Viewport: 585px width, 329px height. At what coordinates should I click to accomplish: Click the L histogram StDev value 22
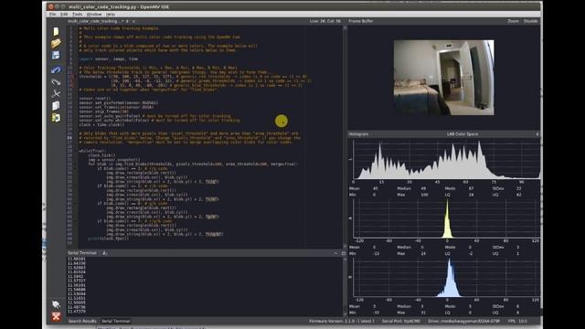pyautogui.click(x=518, y=189)
